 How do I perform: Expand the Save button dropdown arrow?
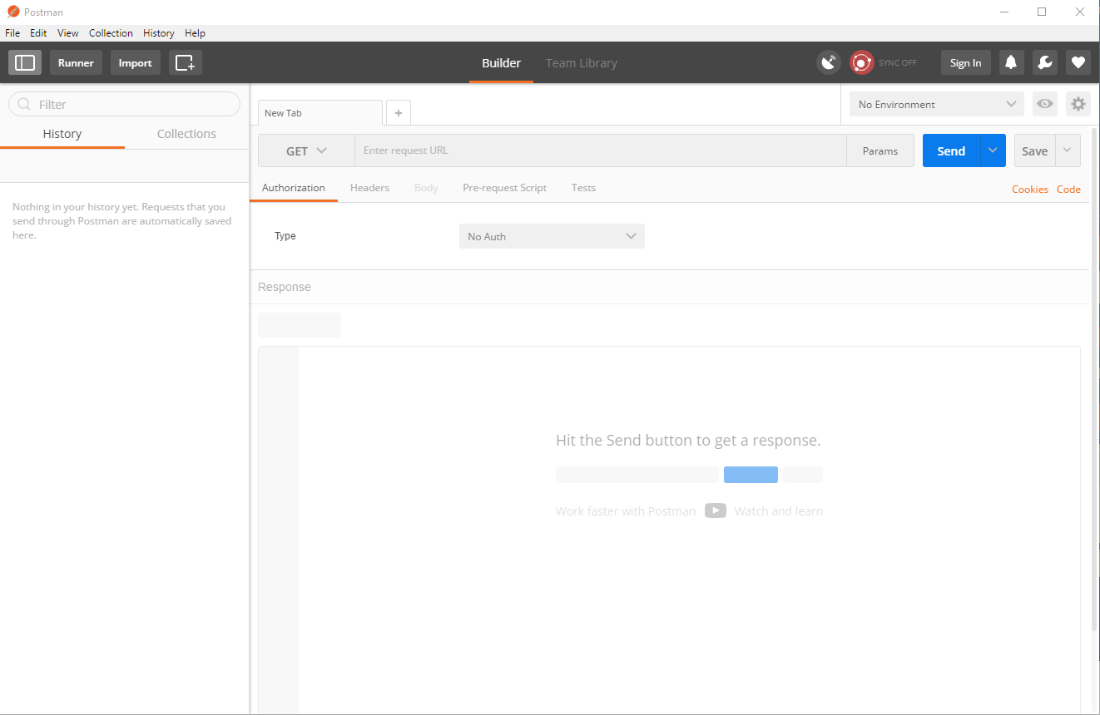(1068, 150)
